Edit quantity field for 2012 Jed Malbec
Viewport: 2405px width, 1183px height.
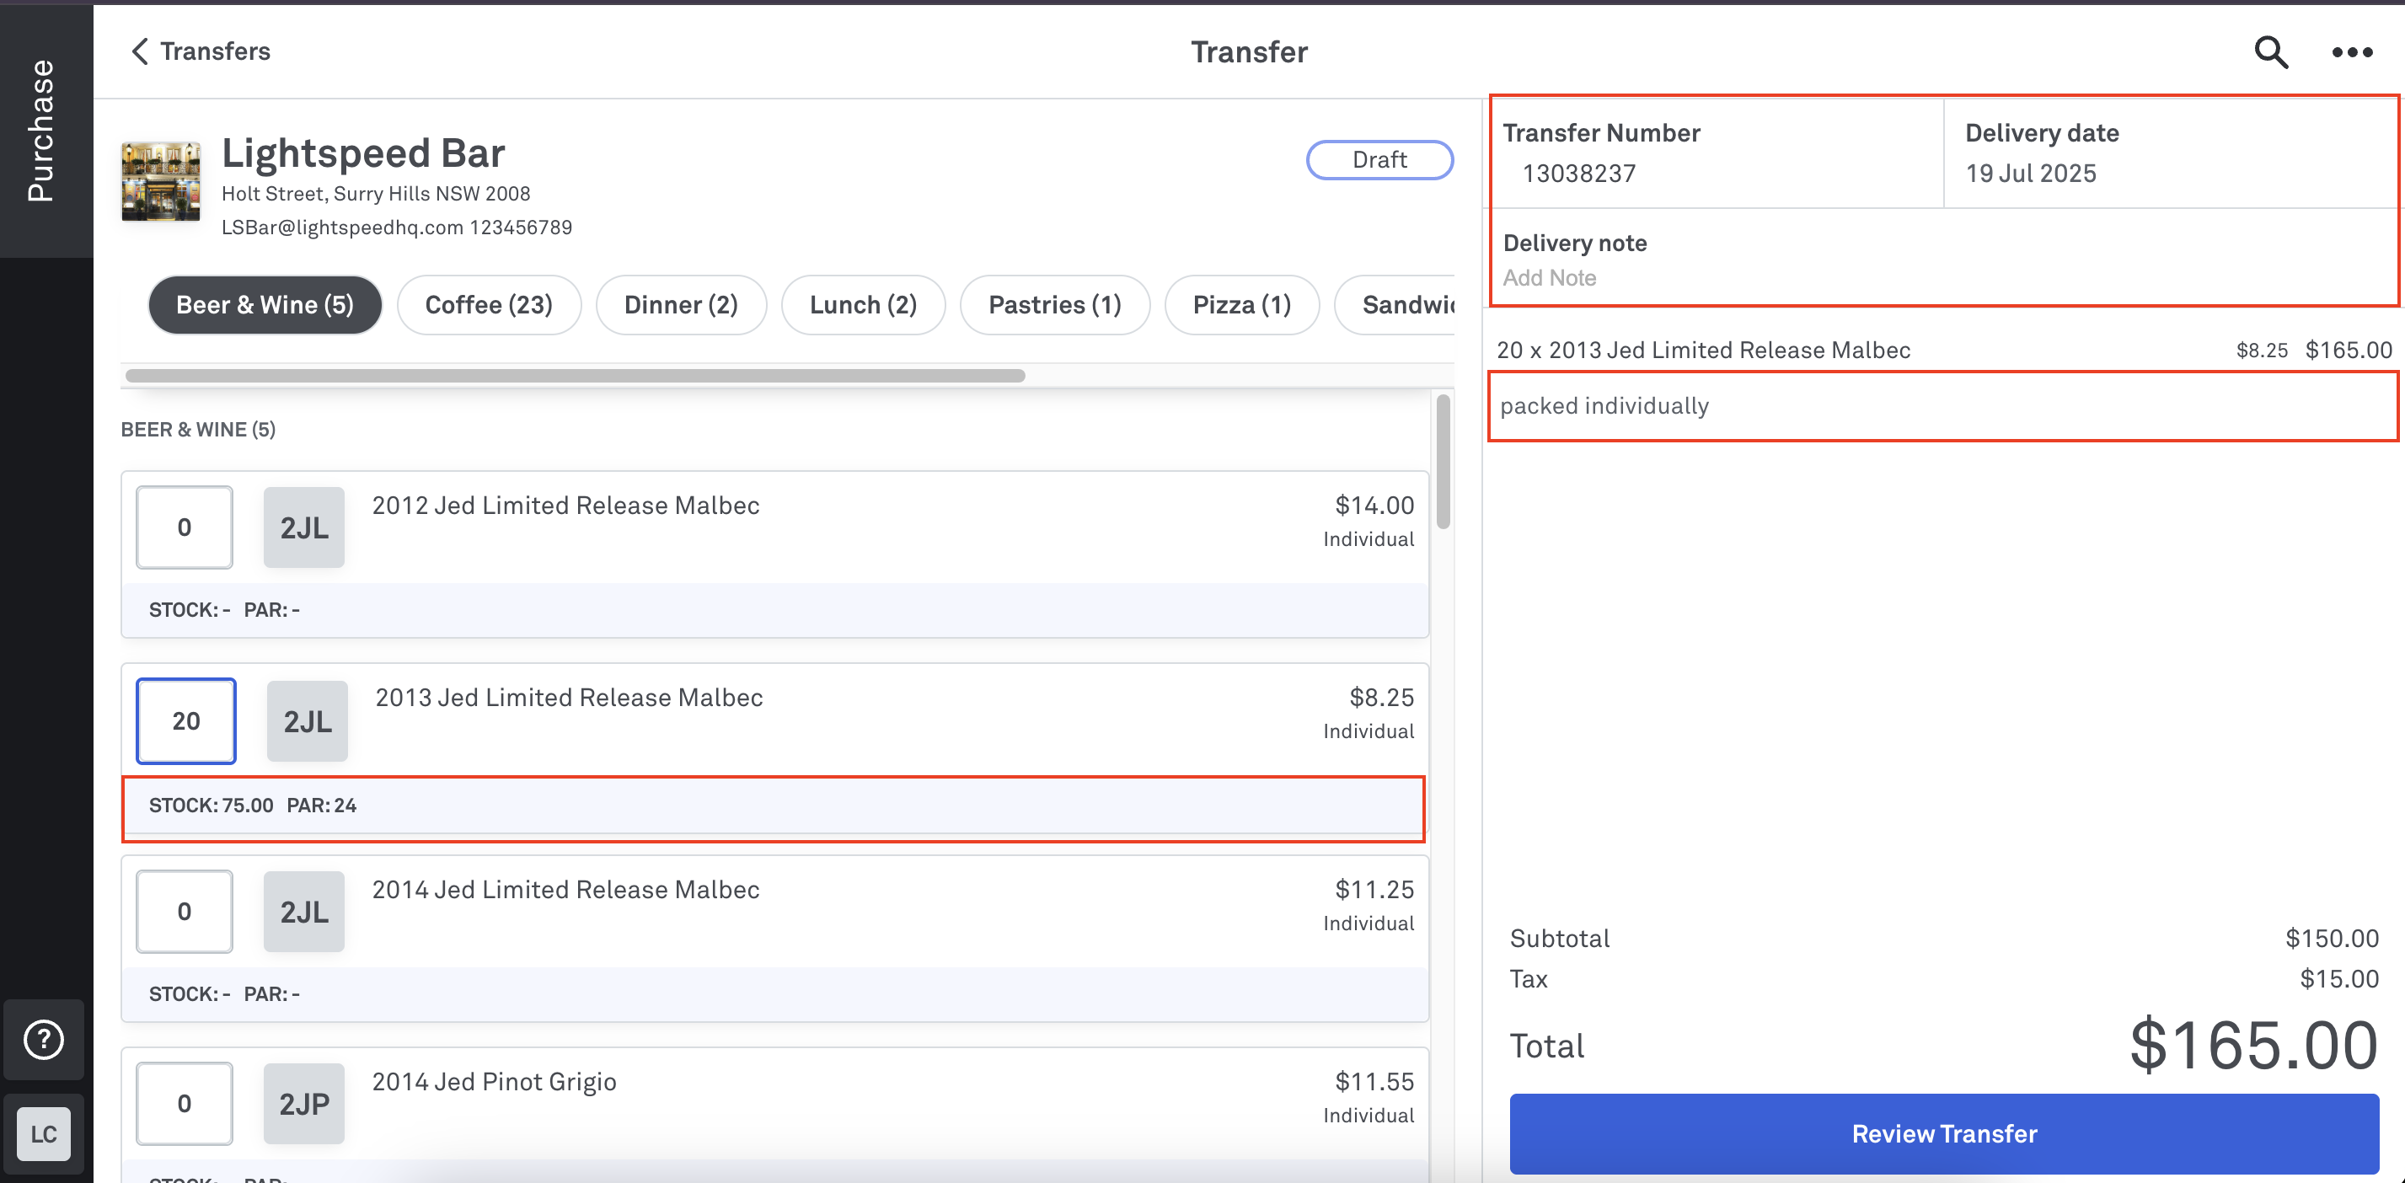(x=185, y=527)
